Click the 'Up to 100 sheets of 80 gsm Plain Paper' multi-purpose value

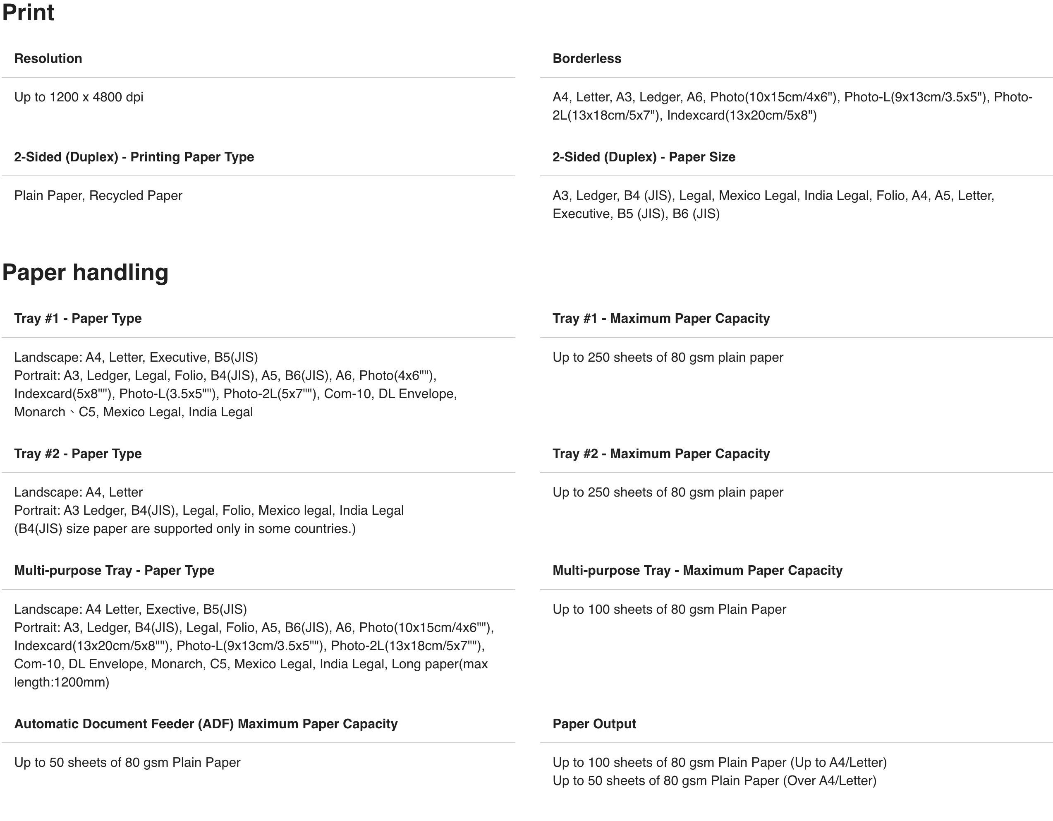click(669, 609)
